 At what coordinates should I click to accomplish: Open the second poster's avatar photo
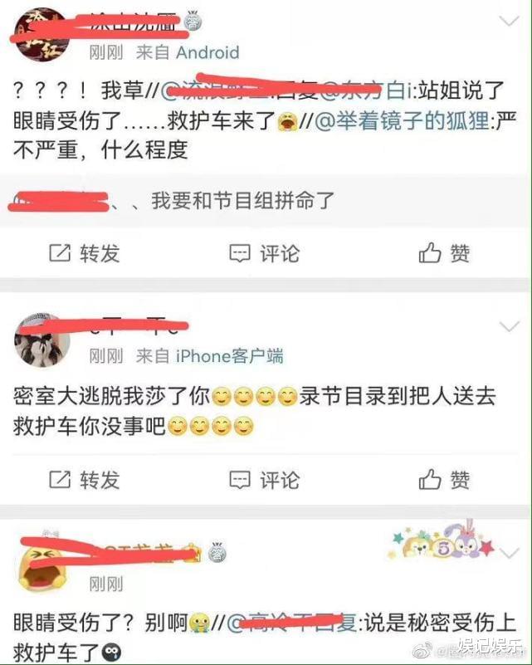tap(42, 340)
